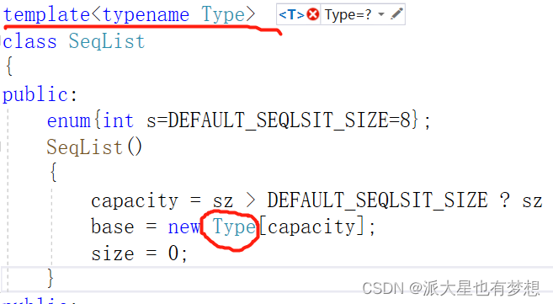Click the 'base' variable

pos(113,227)
